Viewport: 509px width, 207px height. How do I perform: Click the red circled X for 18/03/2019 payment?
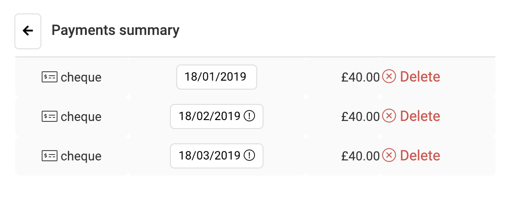[x=389, y=155]
